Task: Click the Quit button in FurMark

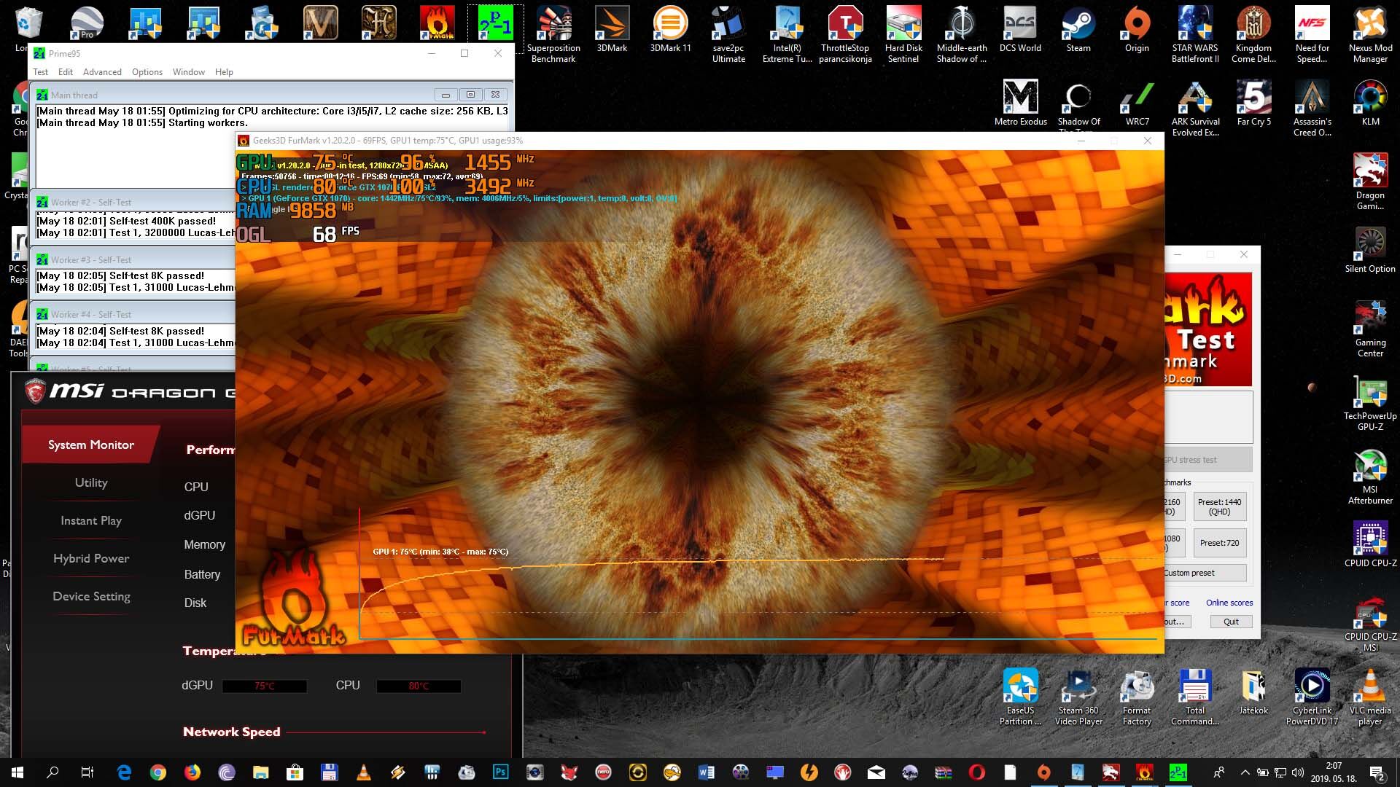Action: pos(1231,622)
